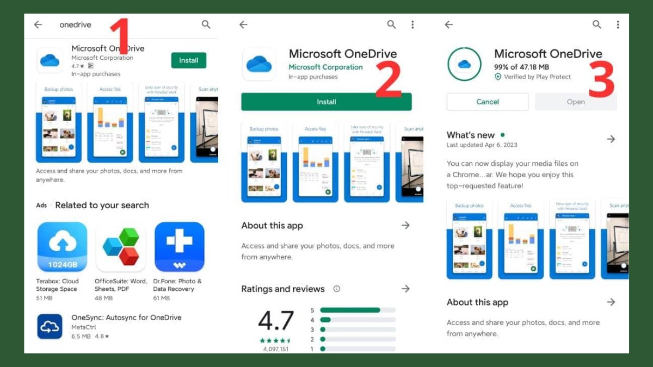Tap the search icon in the downloading page
This screenshot has height=367, width=653.
[597, 24]
